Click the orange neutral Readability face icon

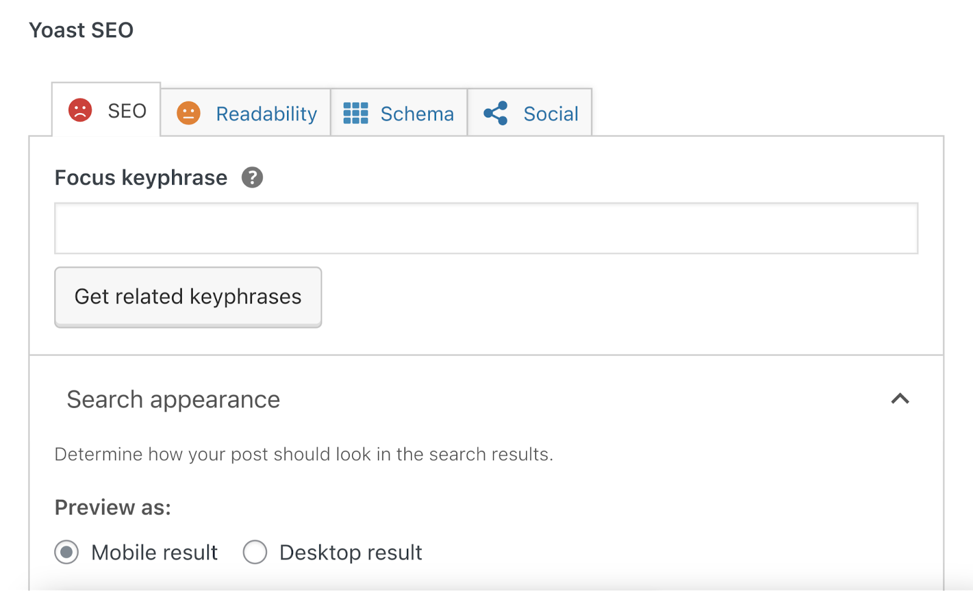coord(188,112)
